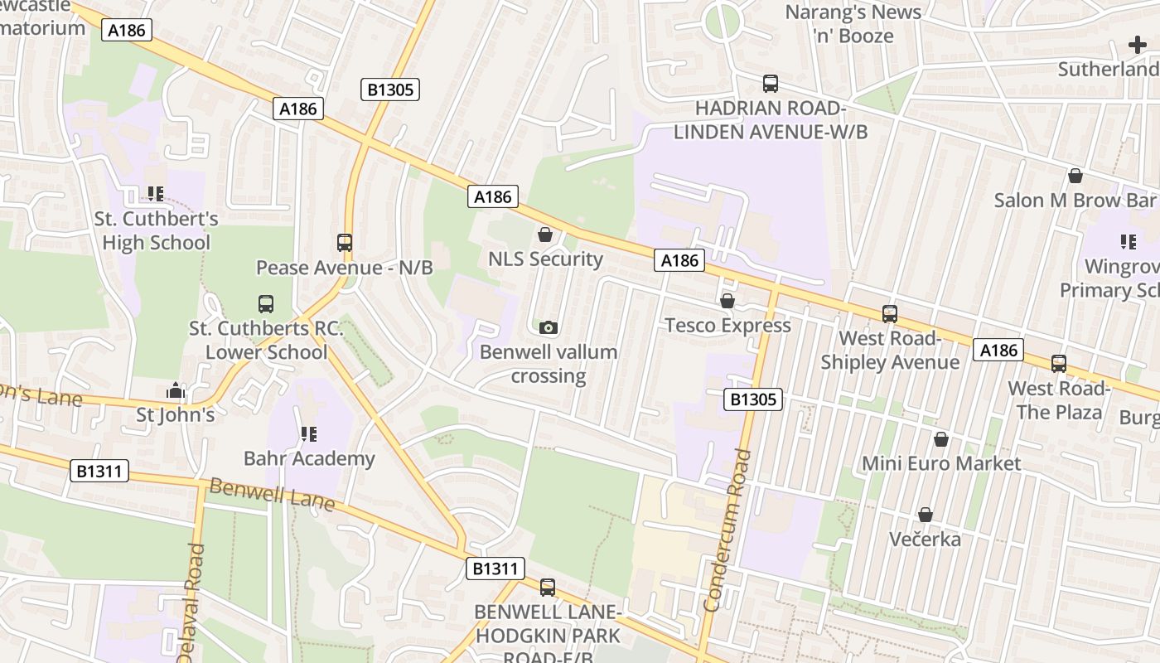Select the West Road-Shipley Avenue bus icon

click(x=890, y=314)
